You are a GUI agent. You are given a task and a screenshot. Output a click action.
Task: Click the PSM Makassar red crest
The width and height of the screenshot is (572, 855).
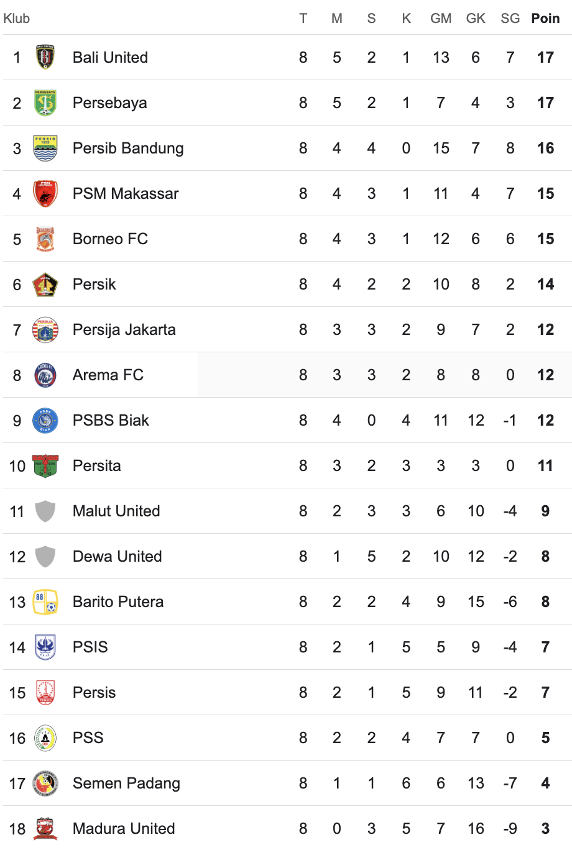(x=45, y=193)
